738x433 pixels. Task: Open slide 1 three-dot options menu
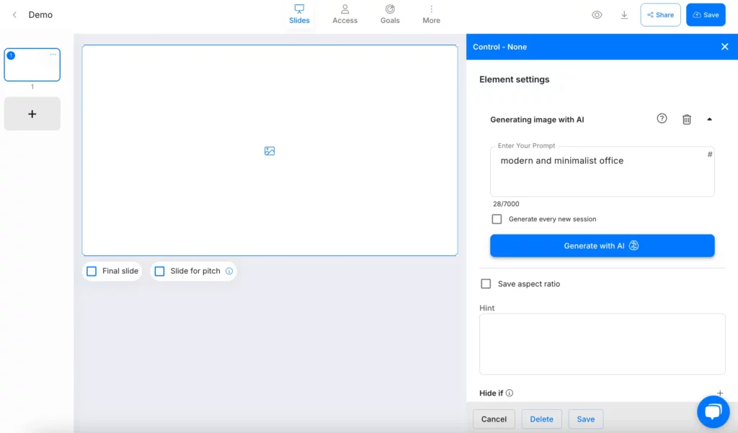53,55
